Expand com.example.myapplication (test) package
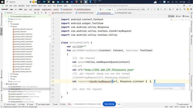 (x=9, y=16)
